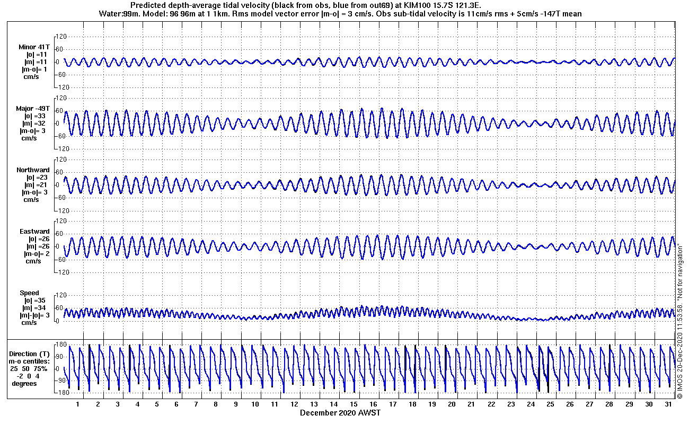The width and height of the screenshot is (689, 424).
Task: Click day '14' on the date axis
Action: (x=333, y=404)
